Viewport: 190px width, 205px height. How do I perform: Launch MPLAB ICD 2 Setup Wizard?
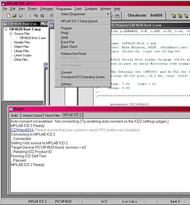click(x=83, y=21)
